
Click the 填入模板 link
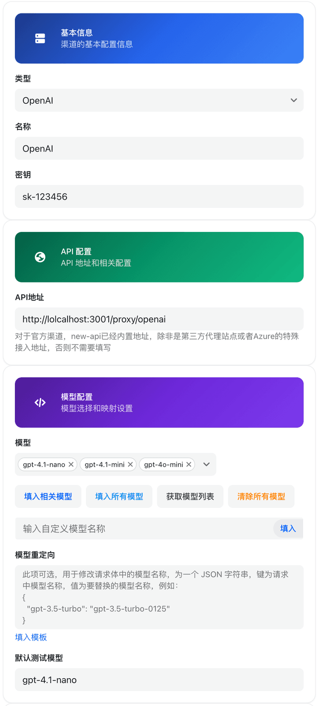tap(31, 637)
